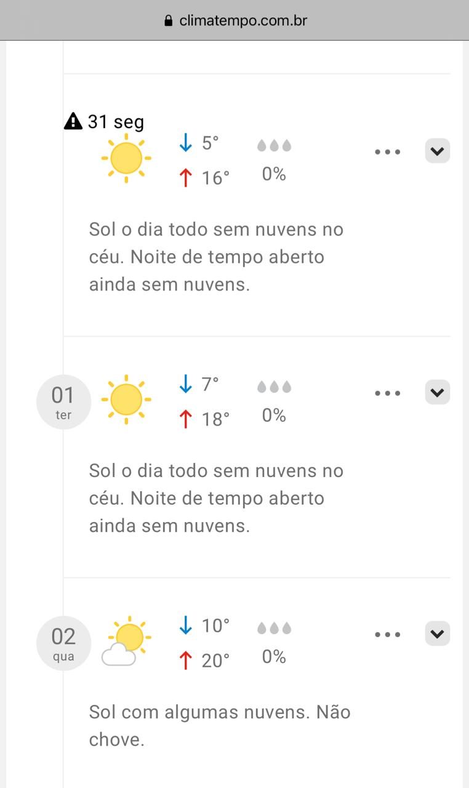
Task: Select the 02 qua date circle
Action: point(63,643)
